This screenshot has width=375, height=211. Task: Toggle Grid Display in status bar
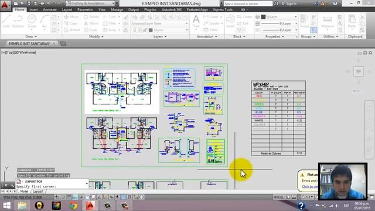click(x=69, y=197)
